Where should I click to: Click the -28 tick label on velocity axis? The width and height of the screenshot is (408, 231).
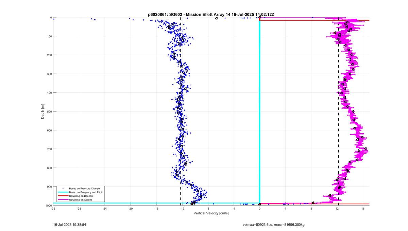coord(79,209)
